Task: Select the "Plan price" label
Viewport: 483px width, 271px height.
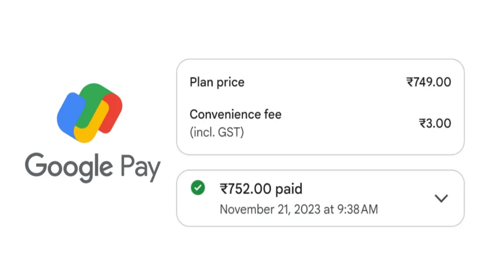Action: click(x=217, y=82)
